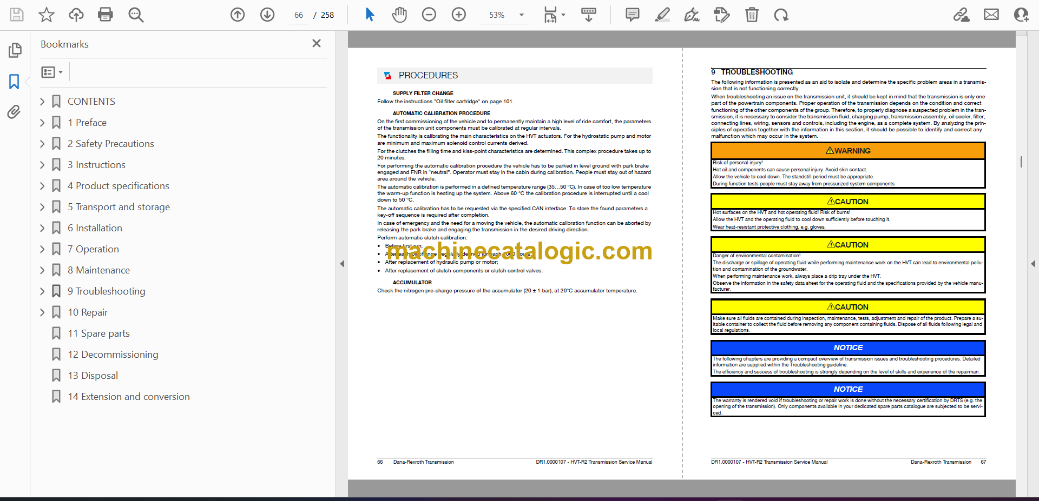Expand the CONTENTS bookmark
Image resolution: width=1039 pixels, height=501 pixels.
coord(43,102)
